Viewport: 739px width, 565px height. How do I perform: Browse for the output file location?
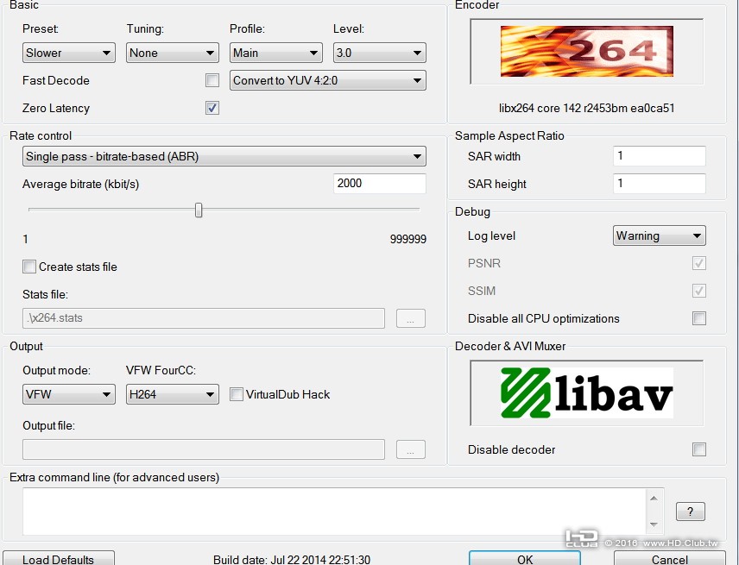(x=410, y=449)
